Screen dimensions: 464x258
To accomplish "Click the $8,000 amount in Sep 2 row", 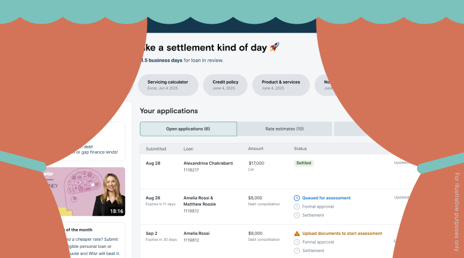I will (x=255, y=234).
